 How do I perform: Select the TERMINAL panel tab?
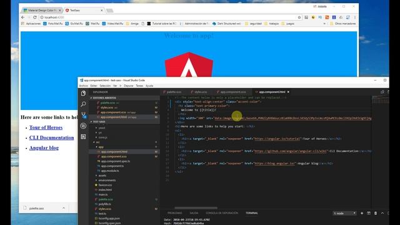(x=252, y=213)
